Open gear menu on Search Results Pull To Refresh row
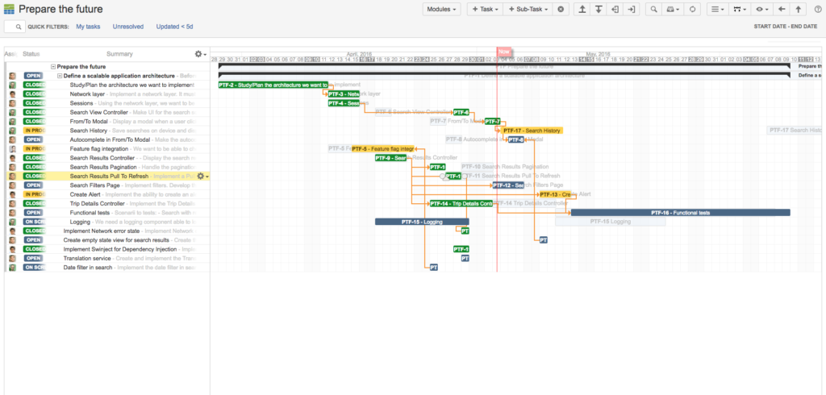 [x=202, y=176]
